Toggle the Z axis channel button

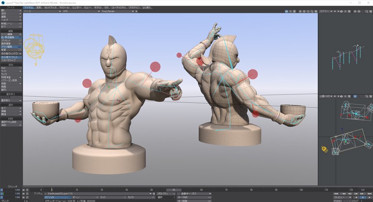point(2,197)
